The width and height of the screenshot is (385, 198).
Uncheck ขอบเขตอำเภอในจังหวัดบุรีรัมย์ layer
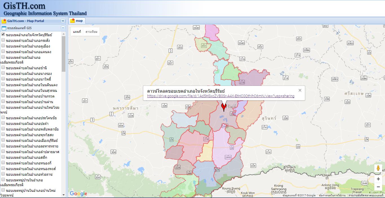point(3,34)
